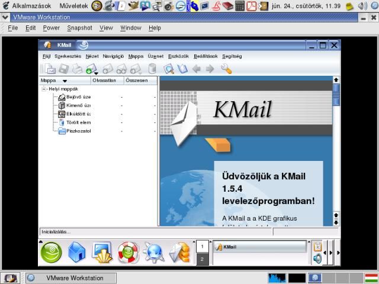
Task: Click the configure KMail wrench icon
Action: (226, 69)
